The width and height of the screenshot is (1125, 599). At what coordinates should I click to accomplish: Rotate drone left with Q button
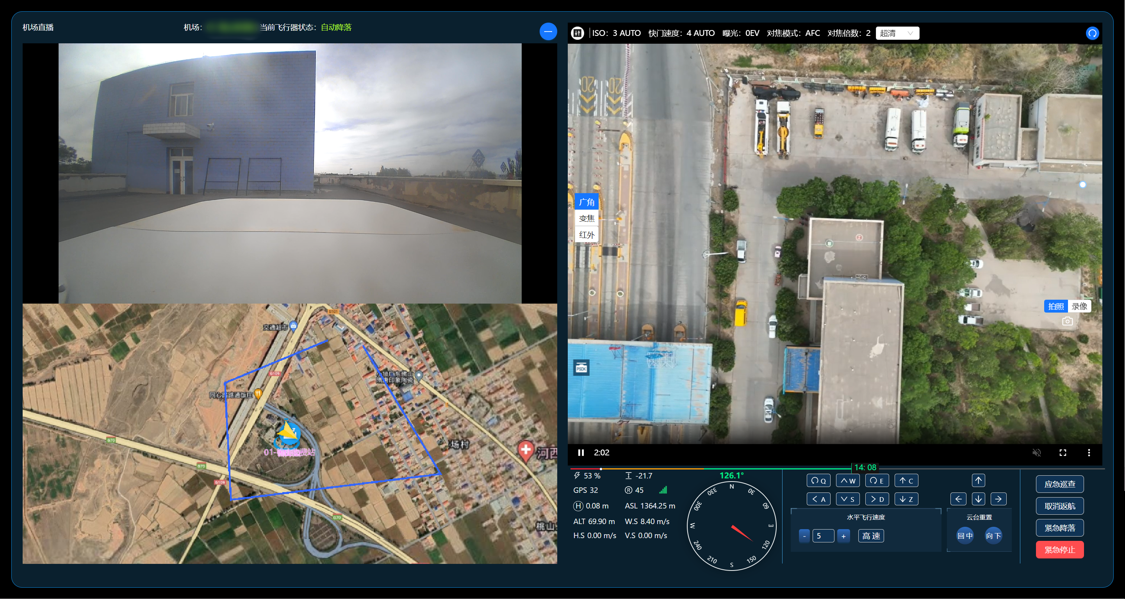(x=818, y=481)
